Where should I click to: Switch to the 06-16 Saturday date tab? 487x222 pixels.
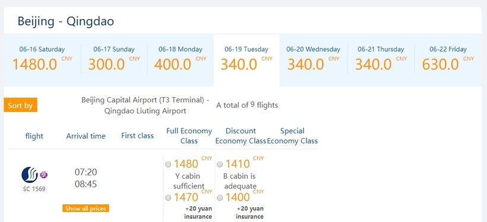pyautogui.click(x=42, y=59)
